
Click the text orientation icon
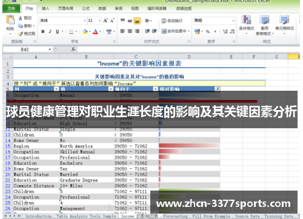point(147,21)
